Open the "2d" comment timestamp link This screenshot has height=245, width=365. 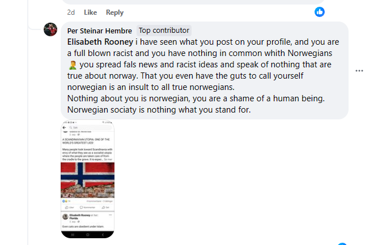pos(71,12)
